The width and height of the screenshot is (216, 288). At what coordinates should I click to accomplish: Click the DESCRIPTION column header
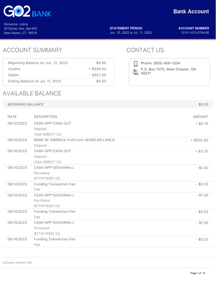(x=46, y=117)
